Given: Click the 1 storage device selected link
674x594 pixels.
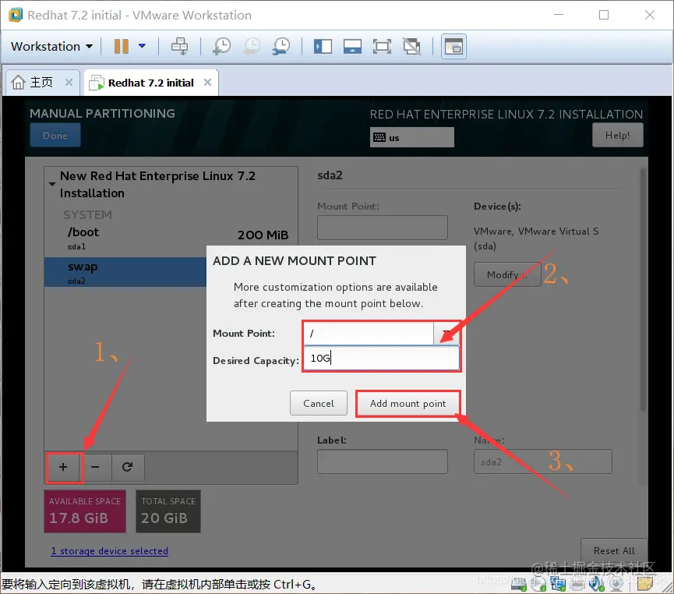Looking at the screenshot, I should click(x=110, y=551).
